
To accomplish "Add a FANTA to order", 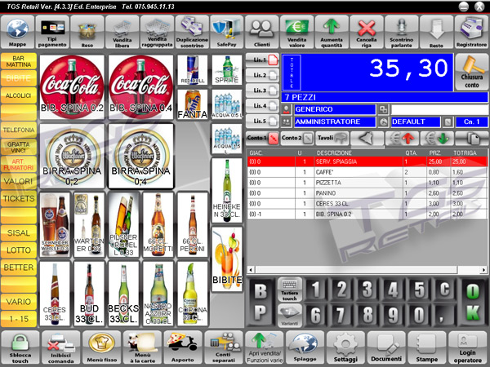I will tap(193, 104).
